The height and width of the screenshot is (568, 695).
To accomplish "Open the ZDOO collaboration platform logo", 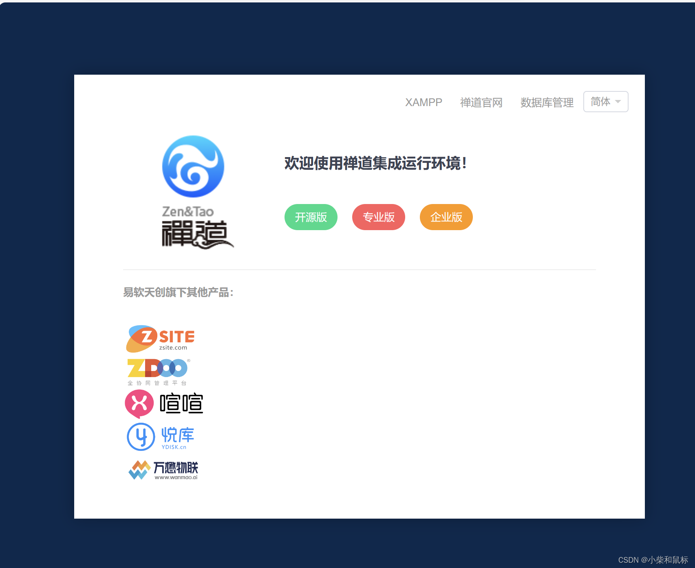I will click(x=158, y=372).
